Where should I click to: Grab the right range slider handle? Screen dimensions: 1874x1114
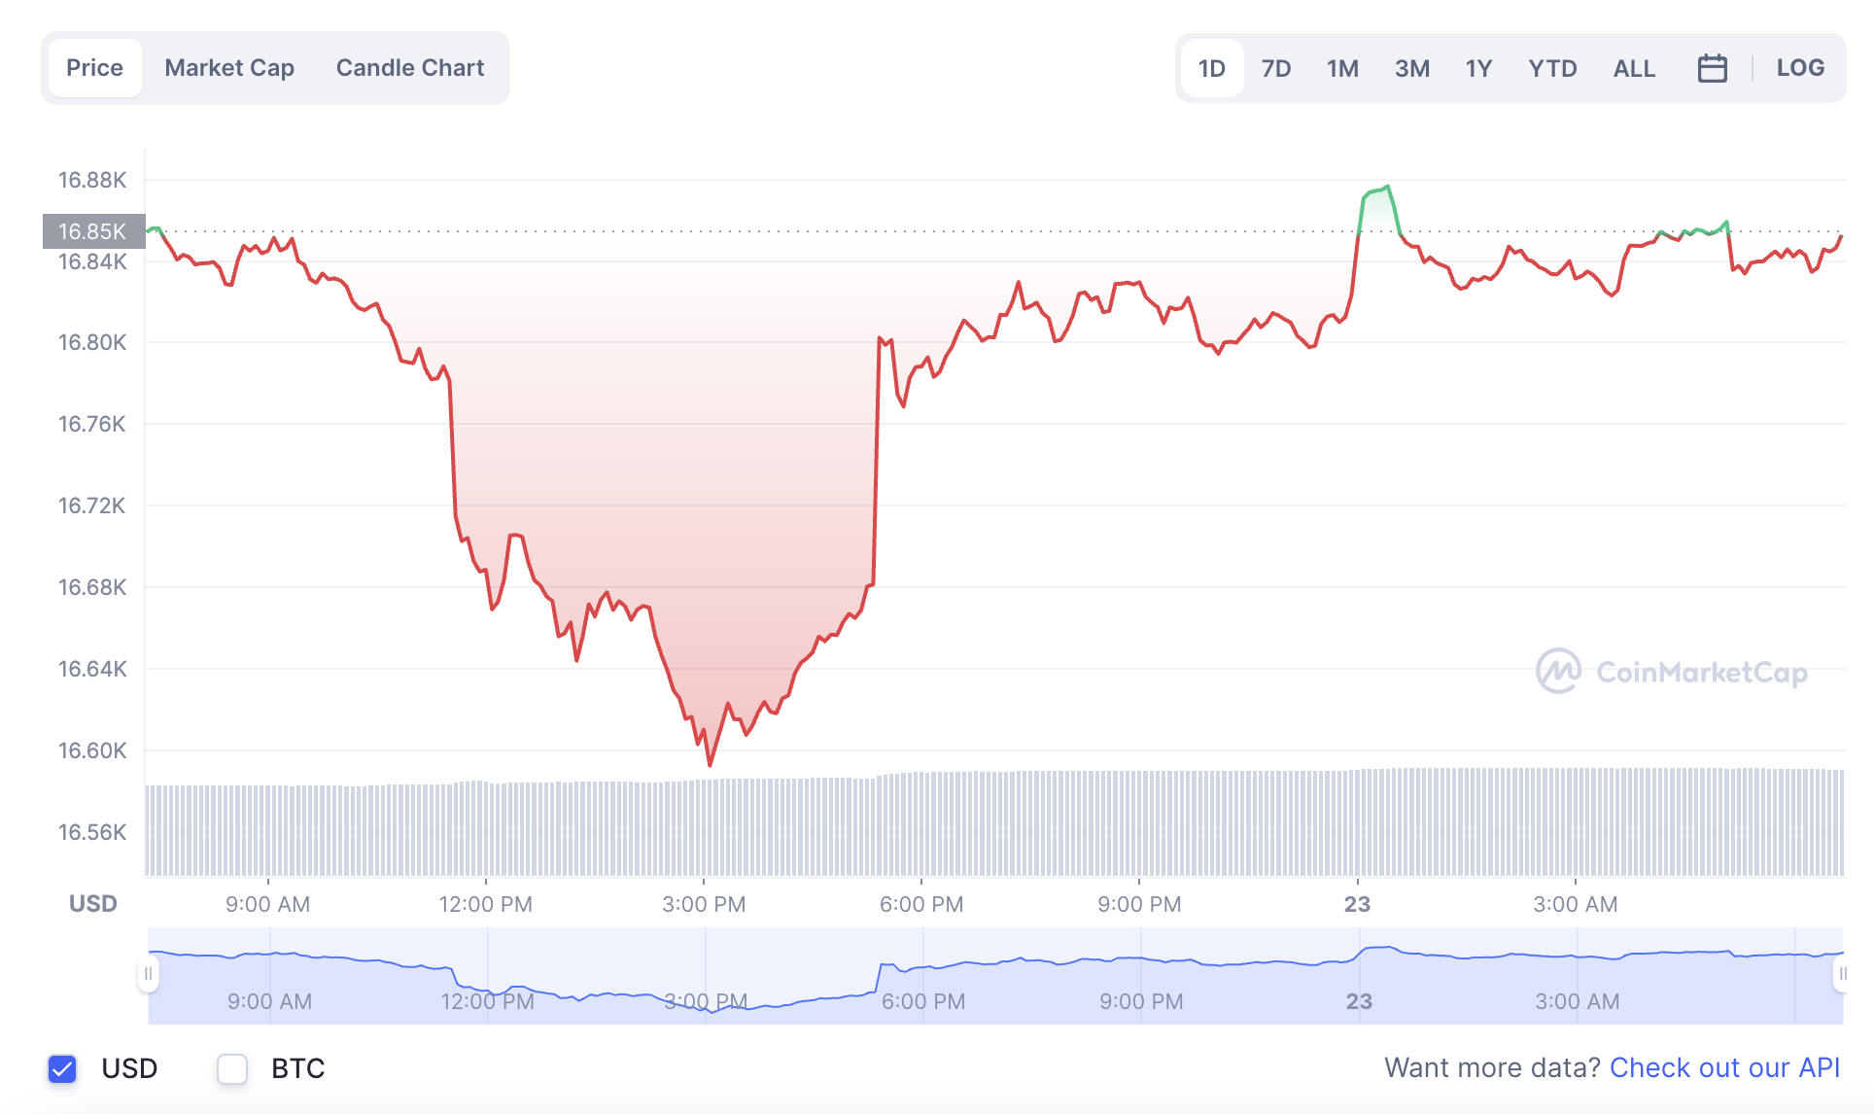1841,973
